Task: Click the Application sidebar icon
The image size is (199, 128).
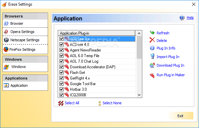Action: click(x=6, y=85)
